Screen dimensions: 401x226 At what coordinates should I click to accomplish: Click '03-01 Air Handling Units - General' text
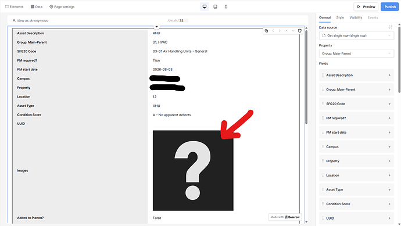(x=180, y=51)
